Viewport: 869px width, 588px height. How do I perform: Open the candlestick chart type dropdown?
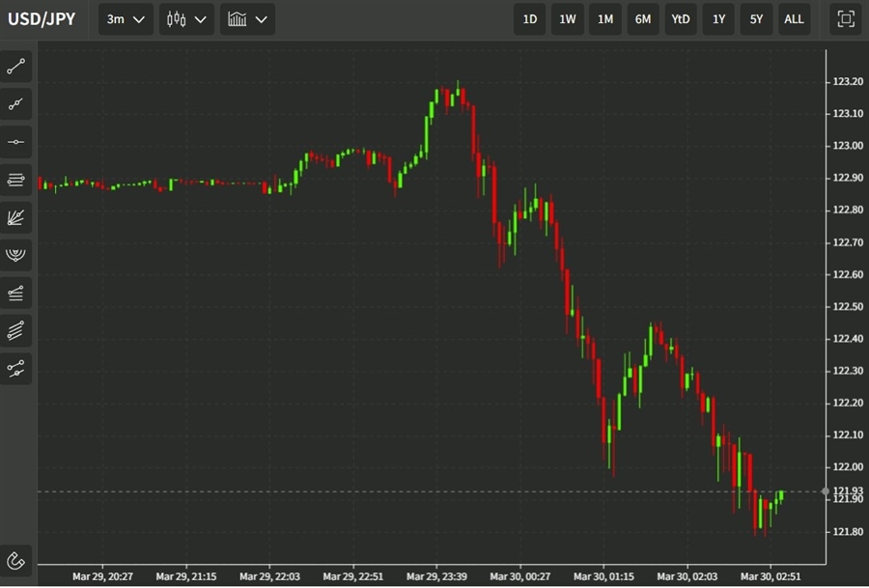pos(186,19)
